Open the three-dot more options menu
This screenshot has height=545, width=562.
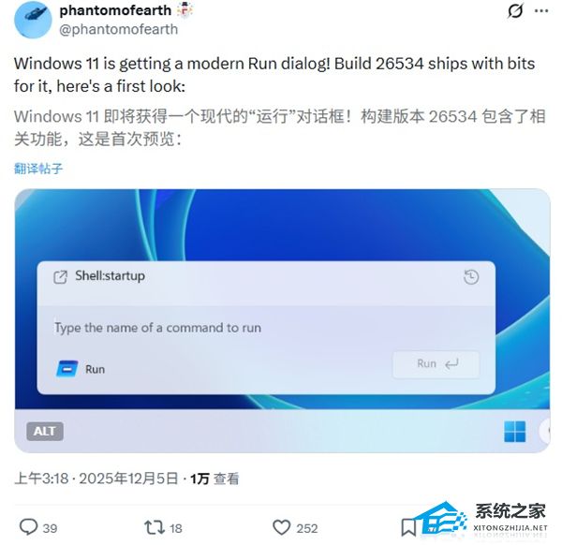tap(541, 10)
